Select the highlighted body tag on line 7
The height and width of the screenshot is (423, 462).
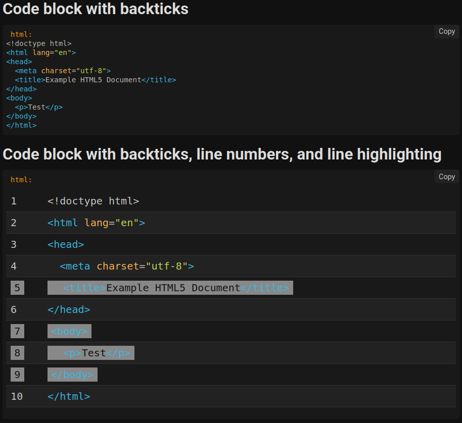69,331
